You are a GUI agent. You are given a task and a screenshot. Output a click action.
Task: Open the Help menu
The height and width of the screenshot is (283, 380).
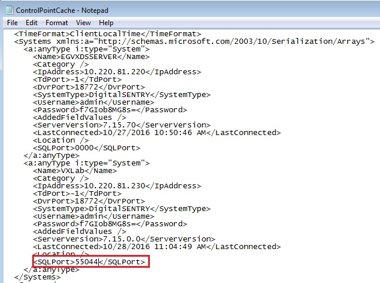(107, 23)
